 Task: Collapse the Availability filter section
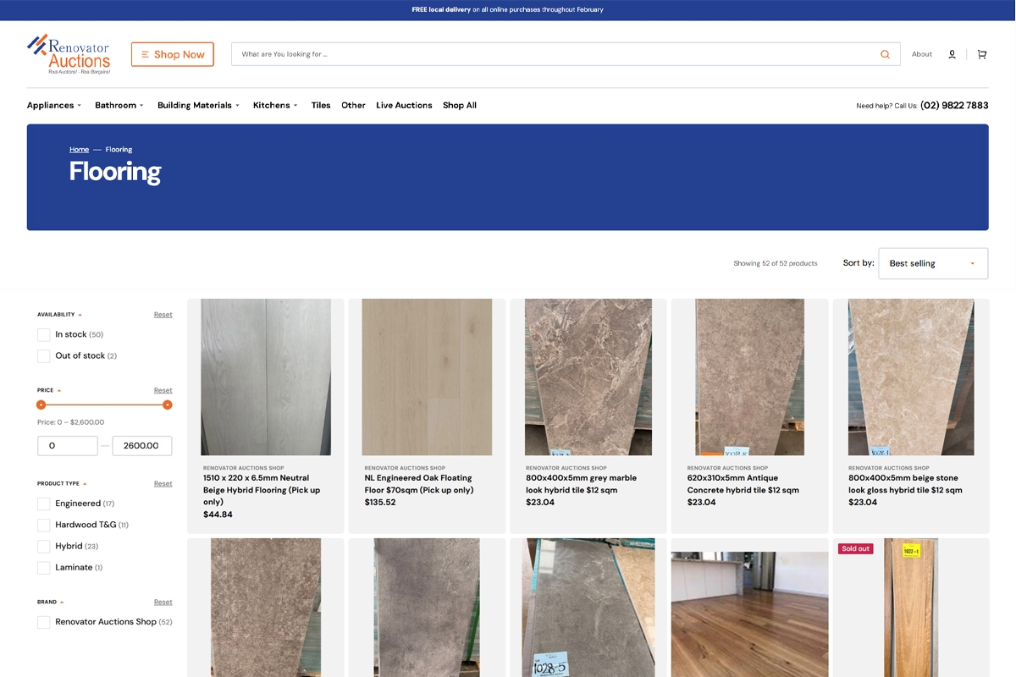(x=59, y=315)
